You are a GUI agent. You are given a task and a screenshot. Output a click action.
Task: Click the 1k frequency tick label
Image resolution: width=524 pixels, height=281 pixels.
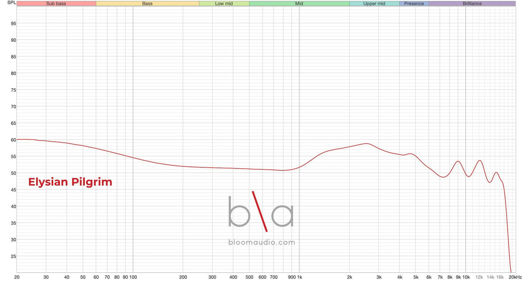click(x=299, y=277)
